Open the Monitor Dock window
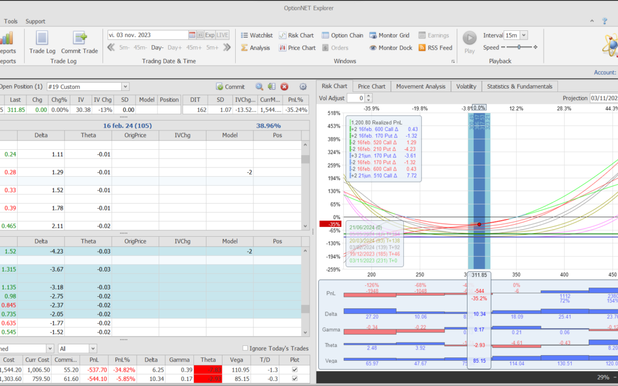Viewport: 618px width, 386px height. coord(390,48)
